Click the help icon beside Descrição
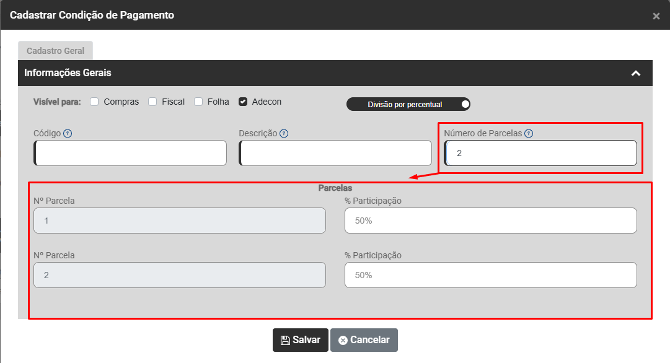 (283, 133)
